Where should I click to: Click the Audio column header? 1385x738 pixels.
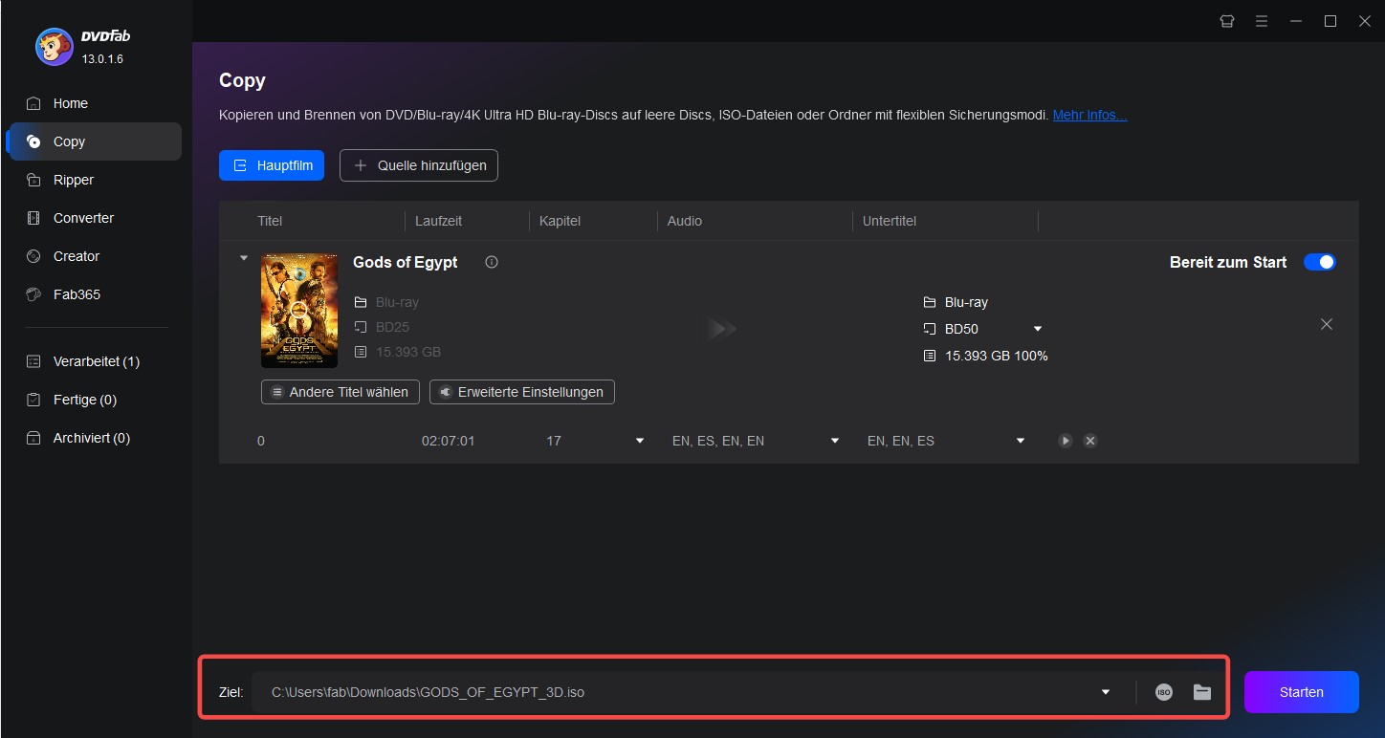pos(685,221)
